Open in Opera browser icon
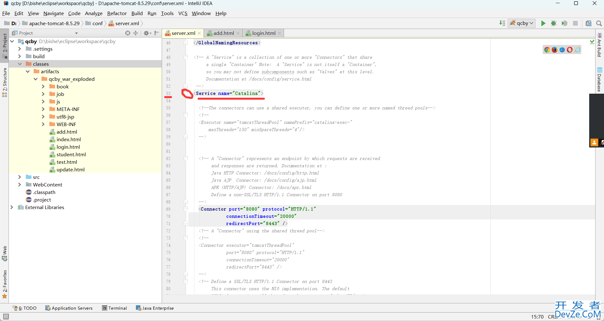 570,50
